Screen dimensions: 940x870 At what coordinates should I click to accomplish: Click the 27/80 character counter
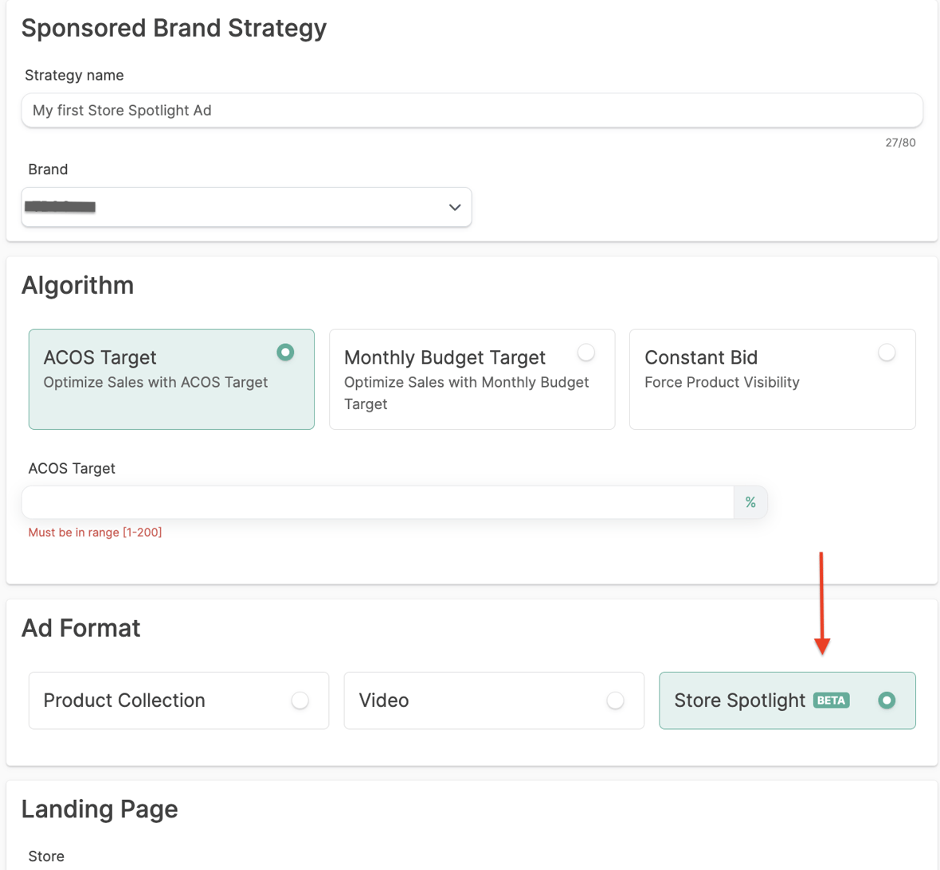900,142
